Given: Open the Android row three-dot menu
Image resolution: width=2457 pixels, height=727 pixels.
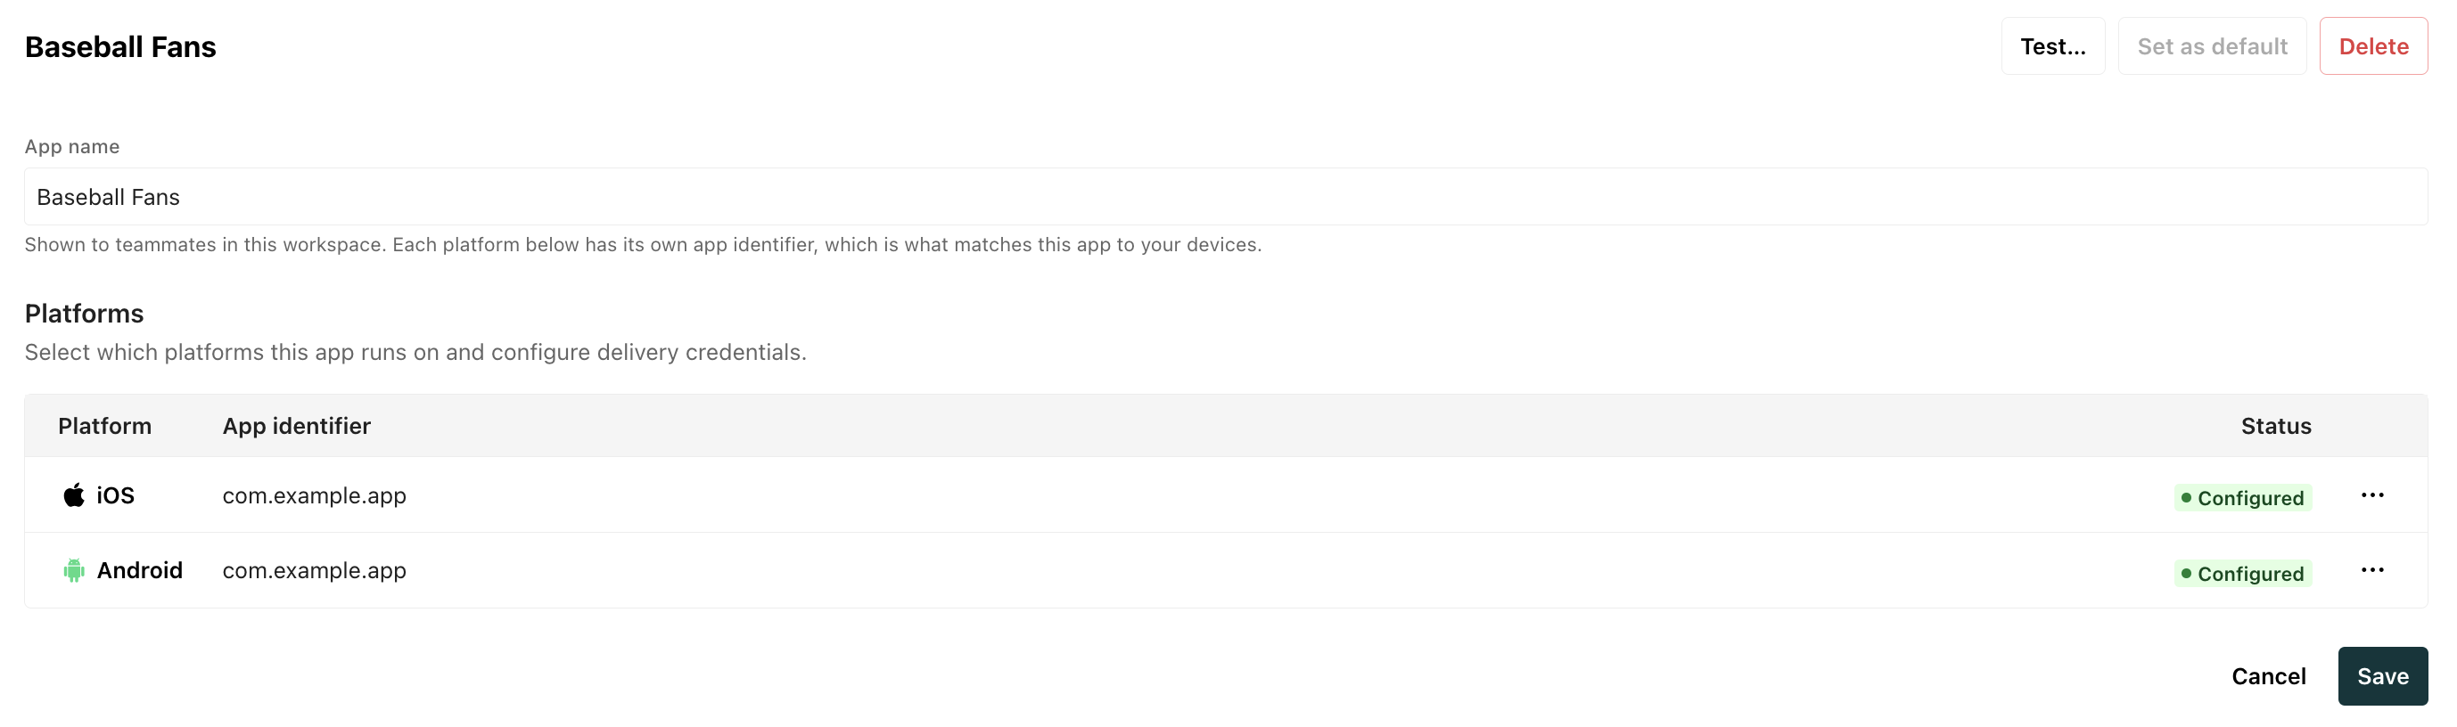Looking at the screenshot, I should tap(2372, 570).
